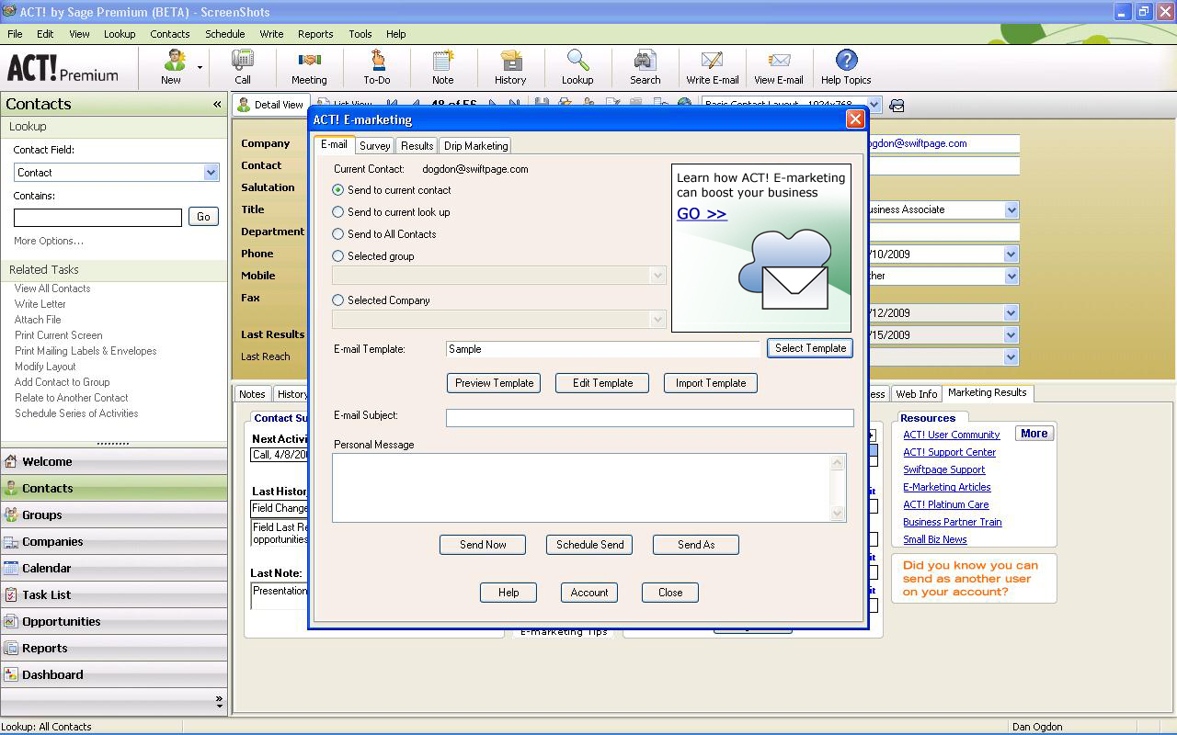
Task: Collapse the Contacts sidebar panel
Action: click(217, 105)
